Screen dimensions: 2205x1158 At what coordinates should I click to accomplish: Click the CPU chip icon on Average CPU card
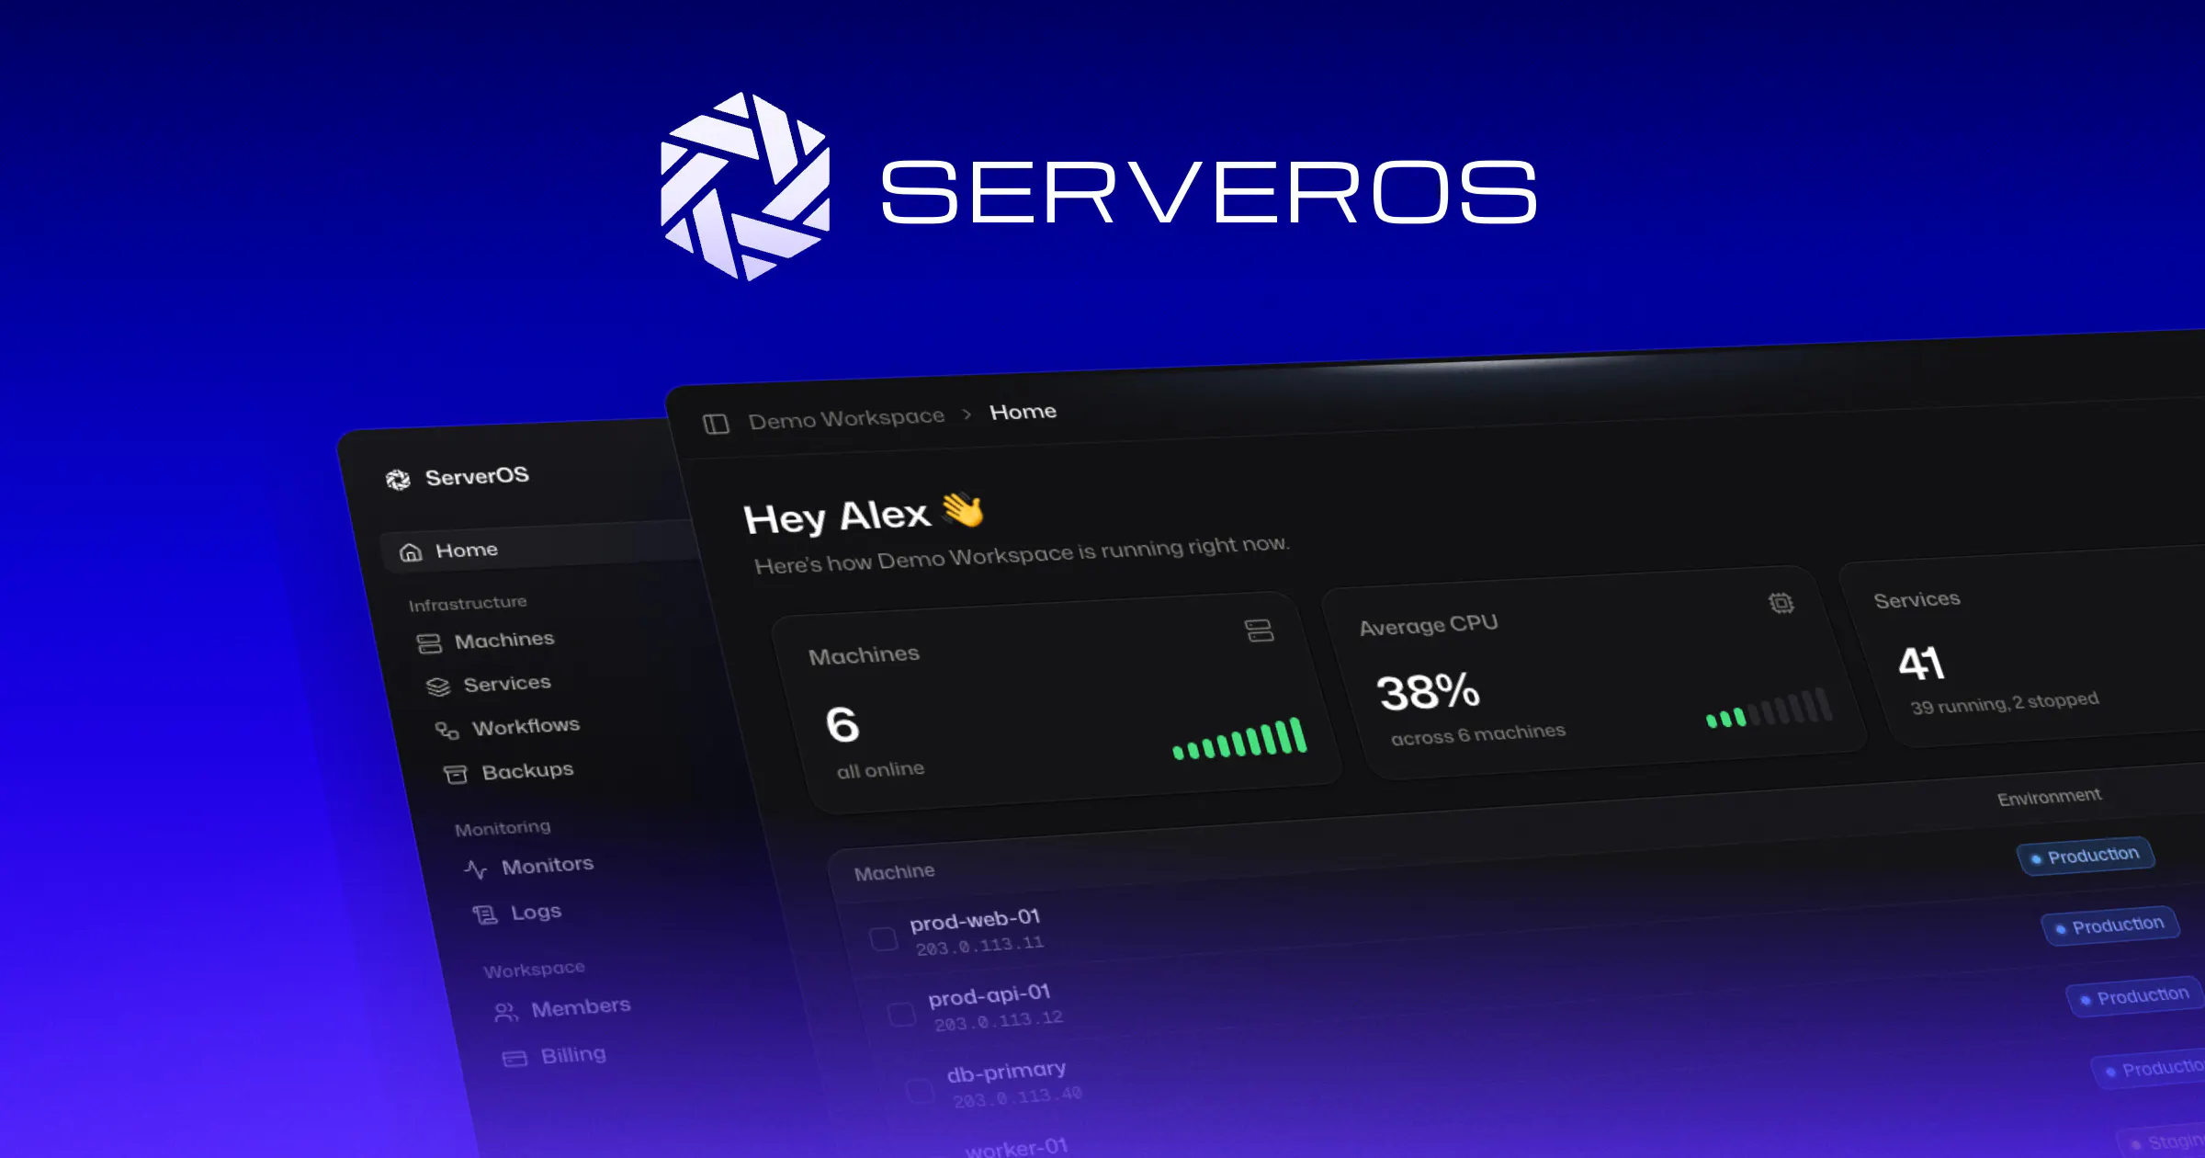click(1781, 603)
